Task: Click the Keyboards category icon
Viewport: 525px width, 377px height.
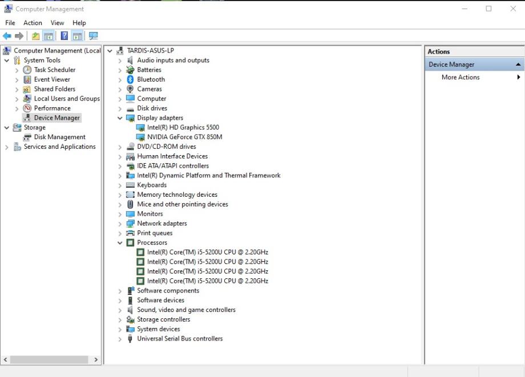Action: (x=130, y=185)
